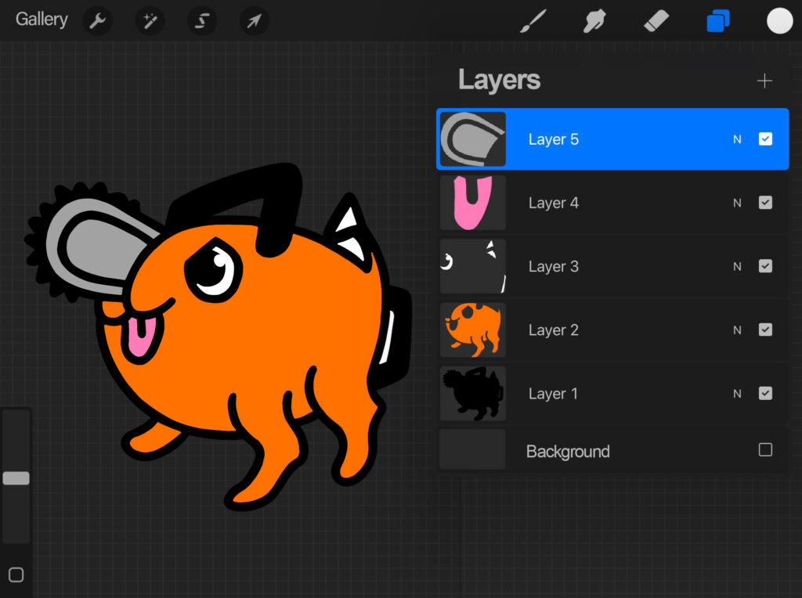802x598 pixels.
Task: Select the Background layer row
Action: (x=595, y=451)
